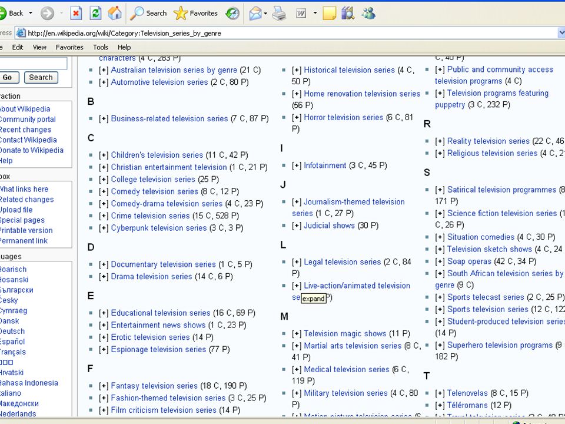Stop page loading with red X icon
The width and height of the screenshot is (565, 424).
pos(76,14)
